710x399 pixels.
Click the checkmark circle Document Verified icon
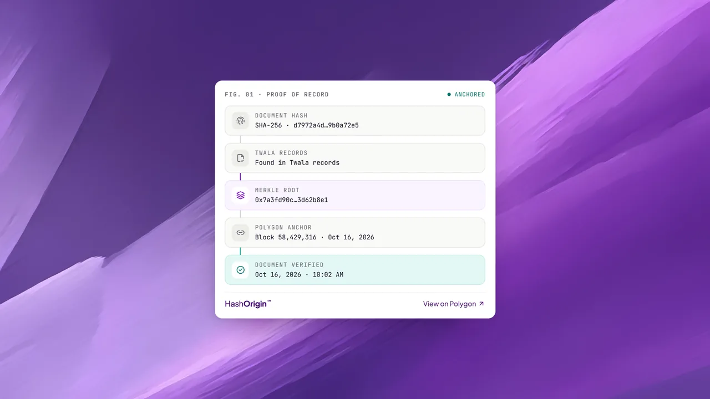click(x=240, y=270)
